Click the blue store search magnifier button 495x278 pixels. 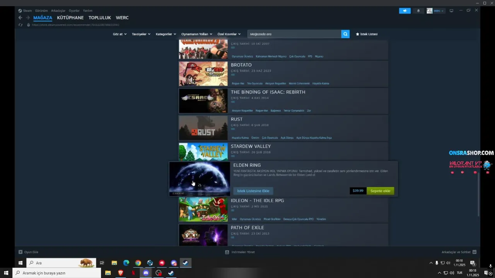345,34
